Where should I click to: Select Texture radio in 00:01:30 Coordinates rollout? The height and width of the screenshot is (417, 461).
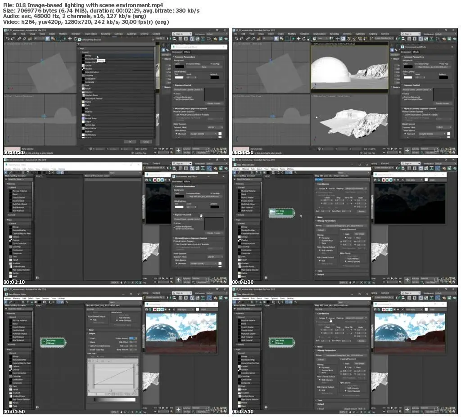317,188
